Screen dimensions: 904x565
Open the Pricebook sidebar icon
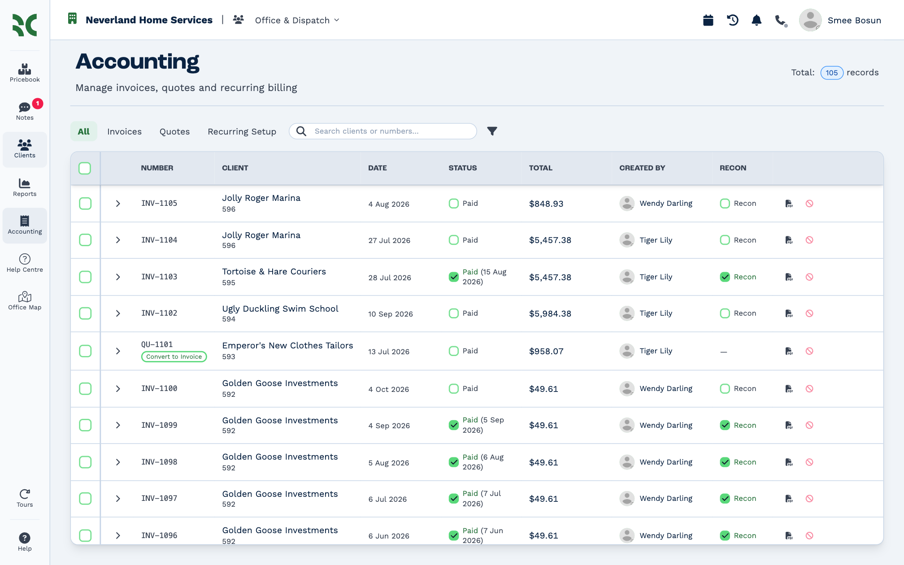pyautogui.click(x=25, y=73)
